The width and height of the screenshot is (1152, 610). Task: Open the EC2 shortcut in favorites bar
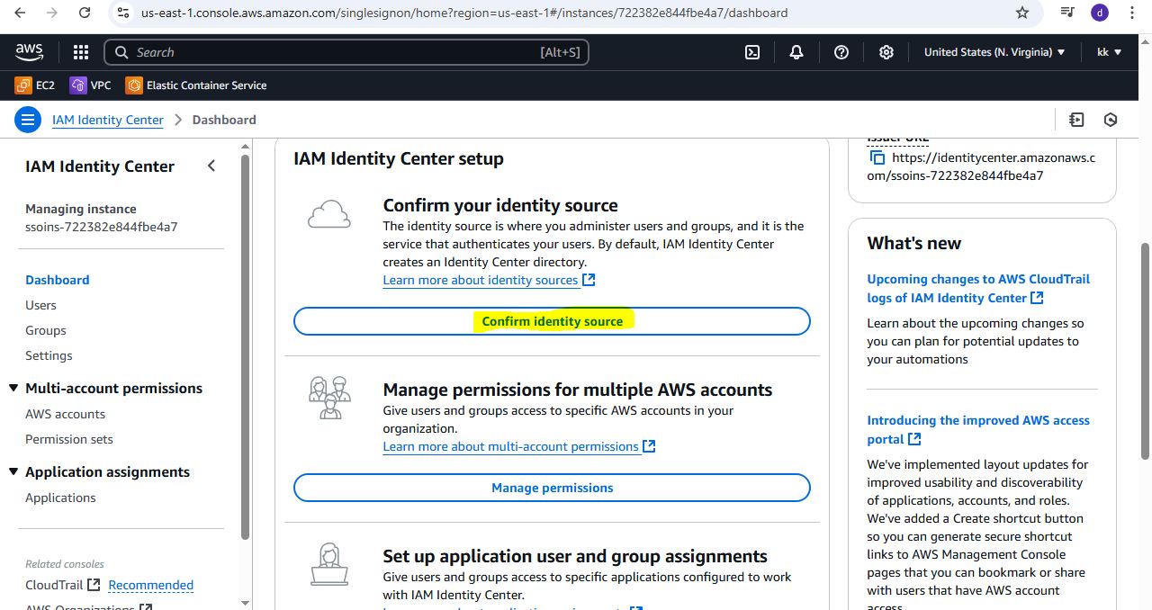pyautogui.click(x=35, y=85)
